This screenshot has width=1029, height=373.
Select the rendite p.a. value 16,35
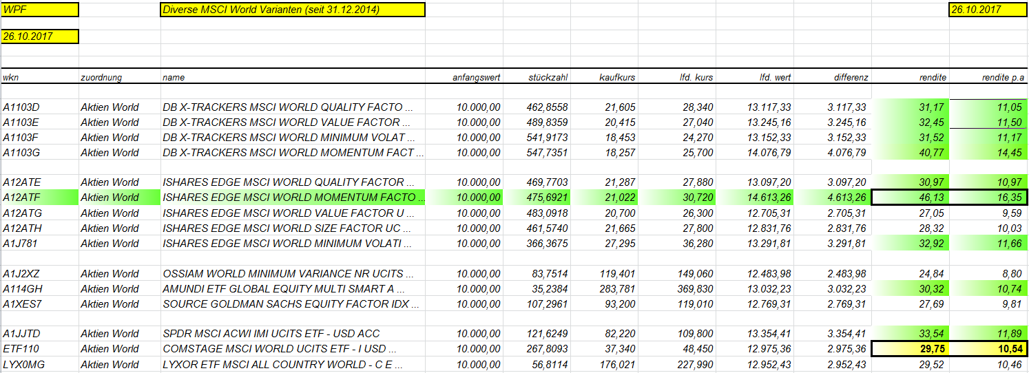988,198
